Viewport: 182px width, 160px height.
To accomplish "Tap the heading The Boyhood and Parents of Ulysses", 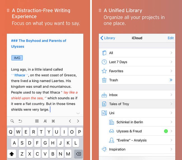I will [x=39, y=43].
